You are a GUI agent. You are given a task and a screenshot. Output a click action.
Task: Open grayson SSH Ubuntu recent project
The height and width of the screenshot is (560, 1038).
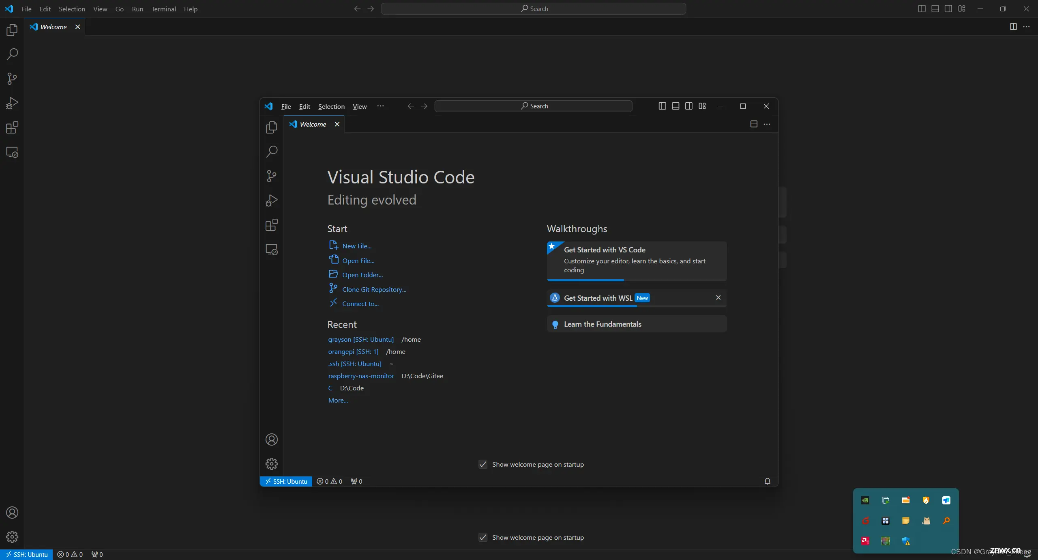point(360,338)
